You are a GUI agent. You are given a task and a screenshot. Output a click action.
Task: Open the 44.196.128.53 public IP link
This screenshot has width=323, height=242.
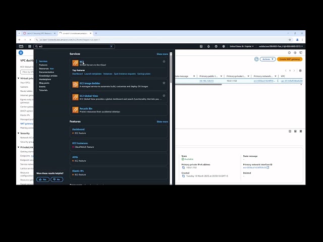[x=206, y=81]
